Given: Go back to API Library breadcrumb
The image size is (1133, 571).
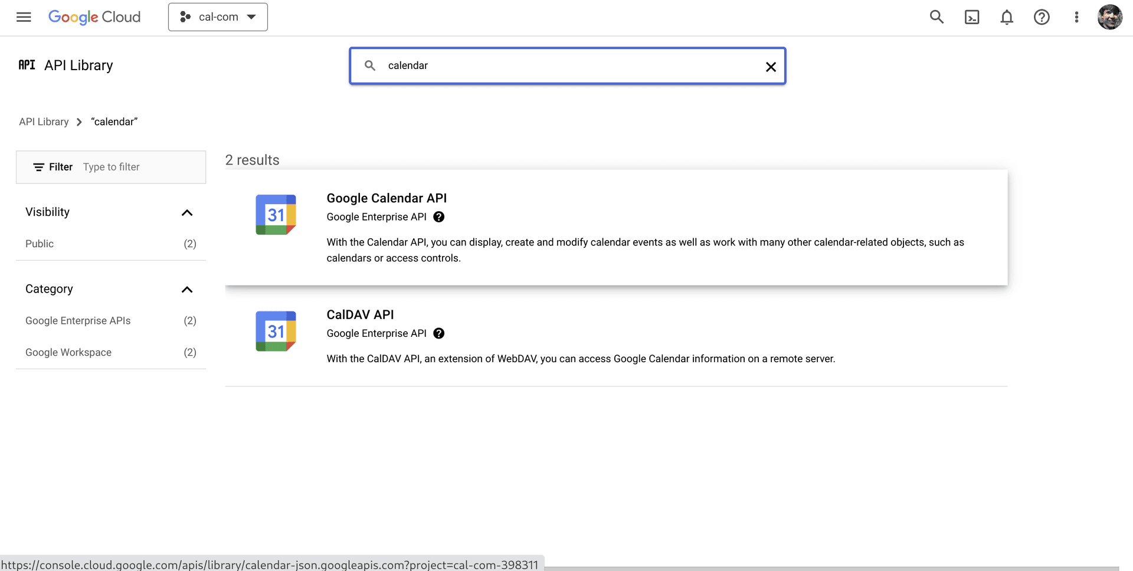Looking at the screenshot, I should click(44, 122).
